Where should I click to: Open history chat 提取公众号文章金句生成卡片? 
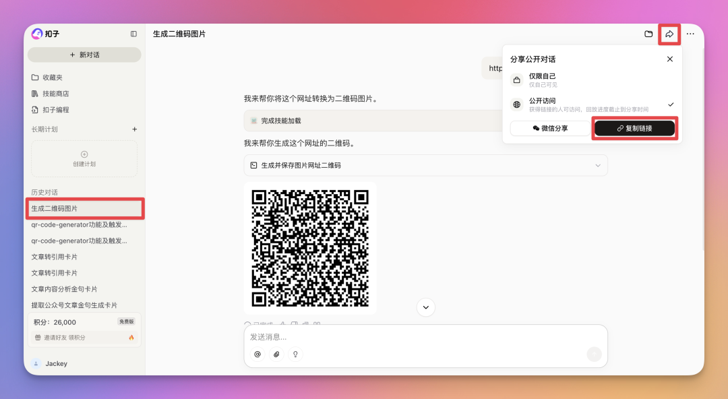click(74, 305)
